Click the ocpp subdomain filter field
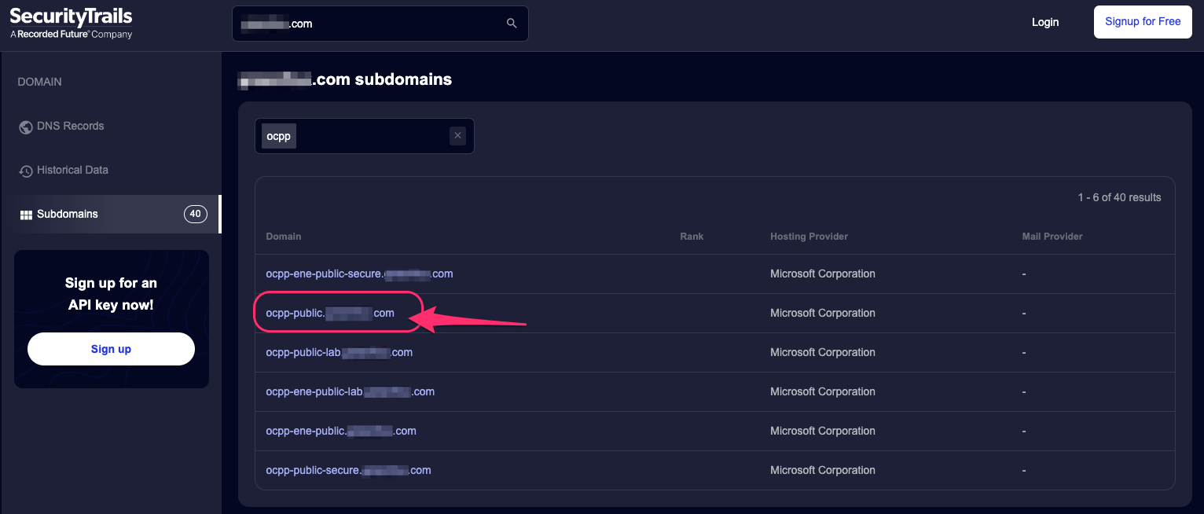Image resolution: width=1204 pixels, height=514 pixels. click(x=365, y=136)
